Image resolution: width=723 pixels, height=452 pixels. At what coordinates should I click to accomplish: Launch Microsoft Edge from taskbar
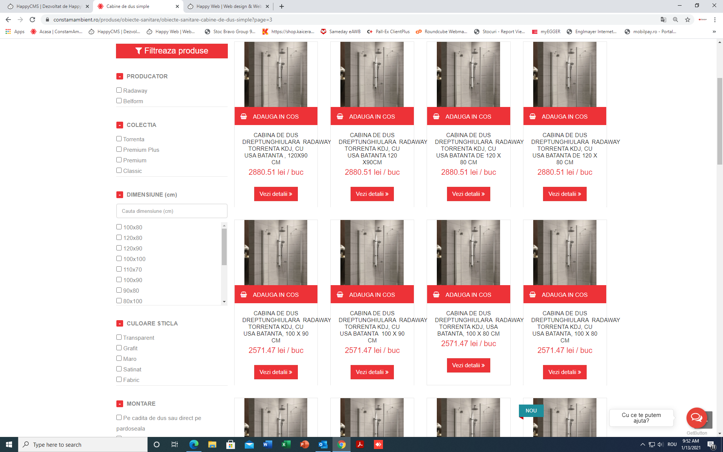coord(194,444)
